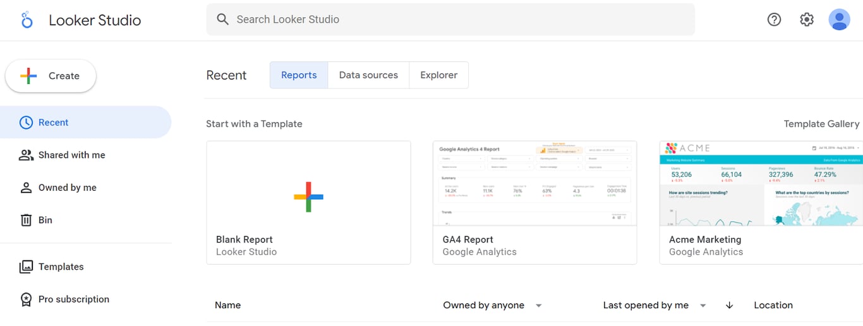
Task: Go to Templates in sidebar
Action: (85, 267)
